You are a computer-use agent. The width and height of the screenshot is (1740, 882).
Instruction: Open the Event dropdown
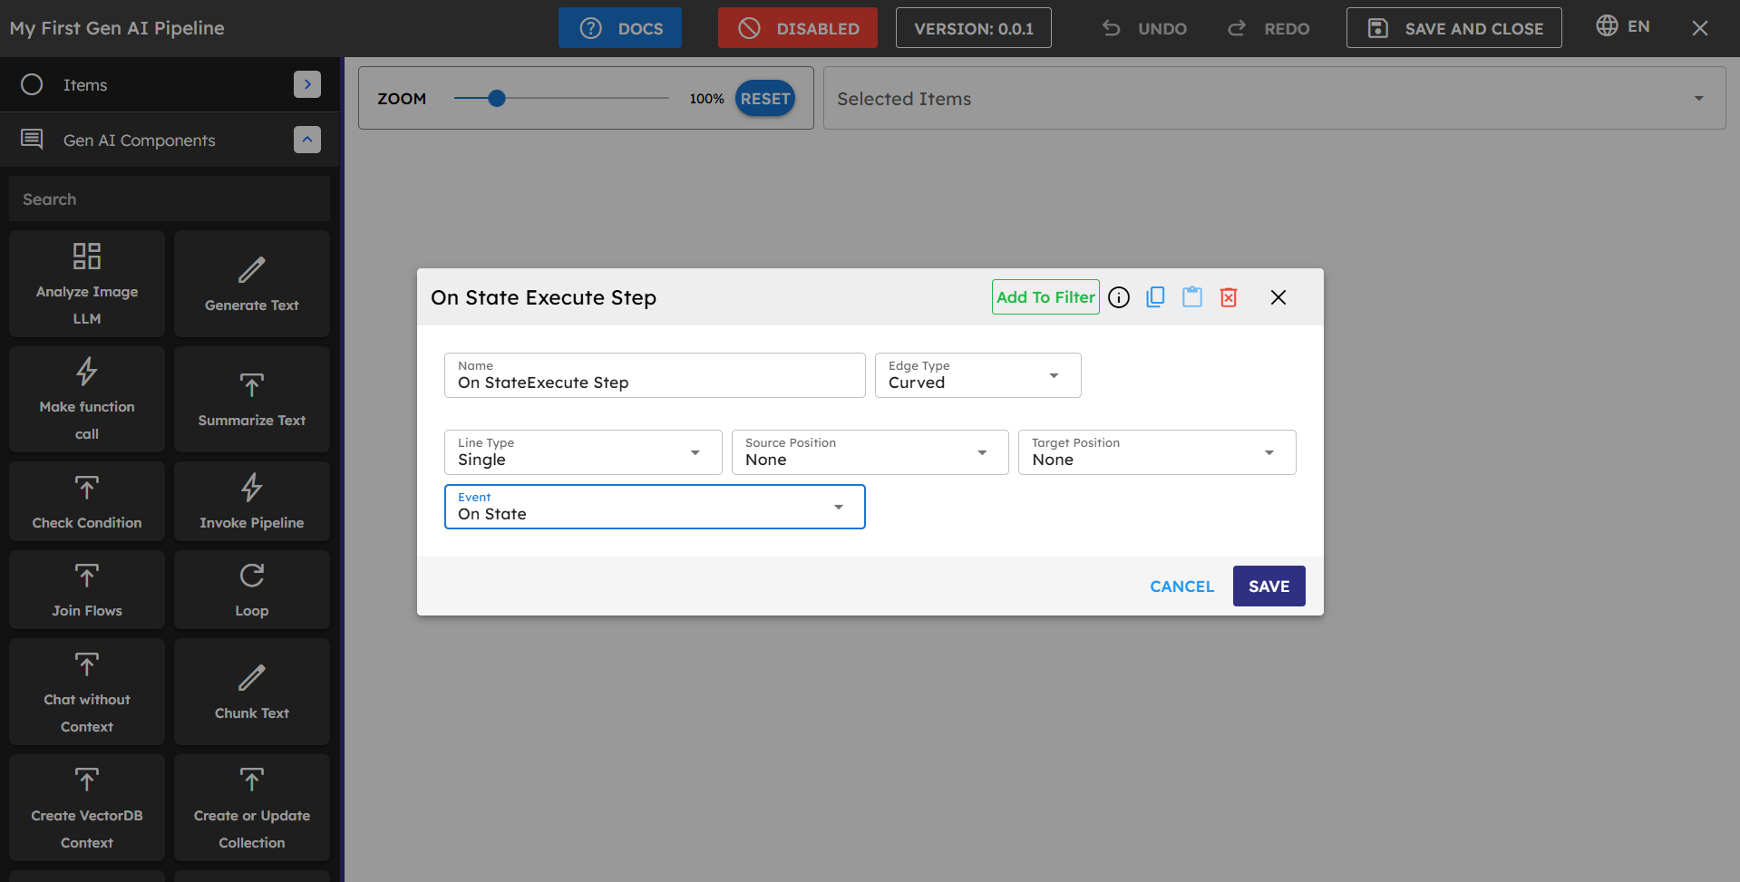654,507
